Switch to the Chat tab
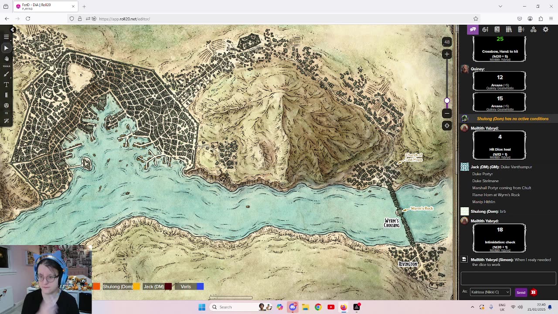 (473, 29)
